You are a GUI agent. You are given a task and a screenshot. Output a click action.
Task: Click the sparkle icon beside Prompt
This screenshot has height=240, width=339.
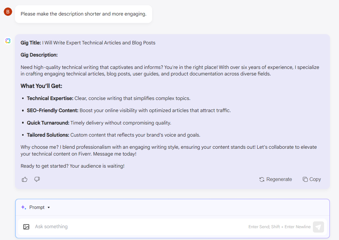tap(23, 207)
